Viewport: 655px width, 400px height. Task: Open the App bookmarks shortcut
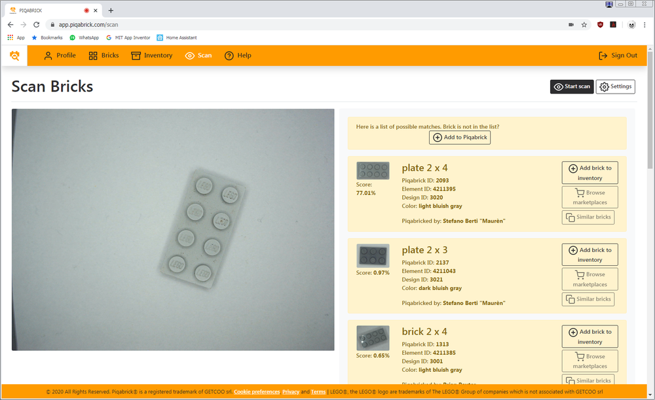16,37
